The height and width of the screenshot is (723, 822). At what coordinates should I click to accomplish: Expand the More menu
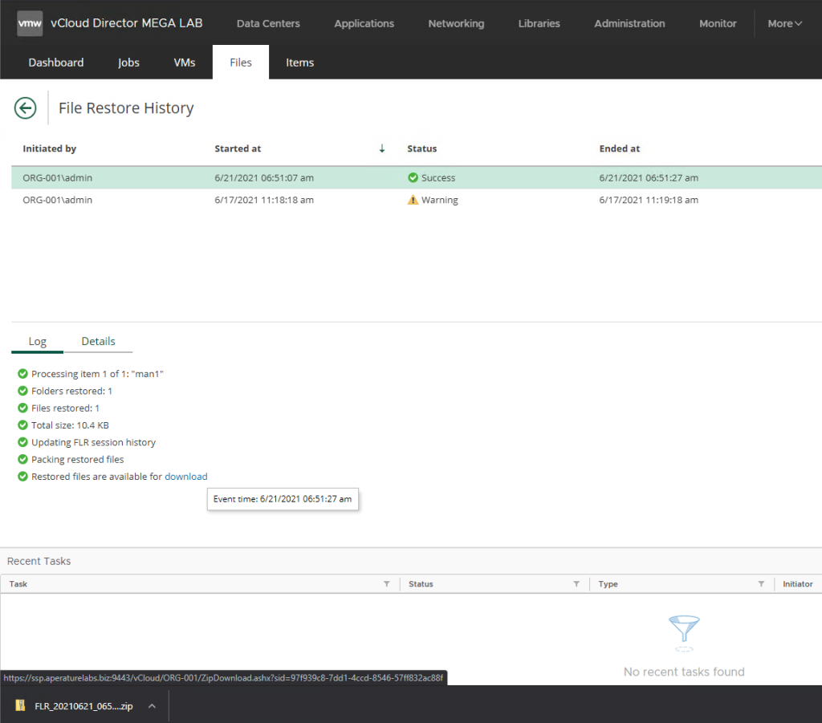[785, 23]
